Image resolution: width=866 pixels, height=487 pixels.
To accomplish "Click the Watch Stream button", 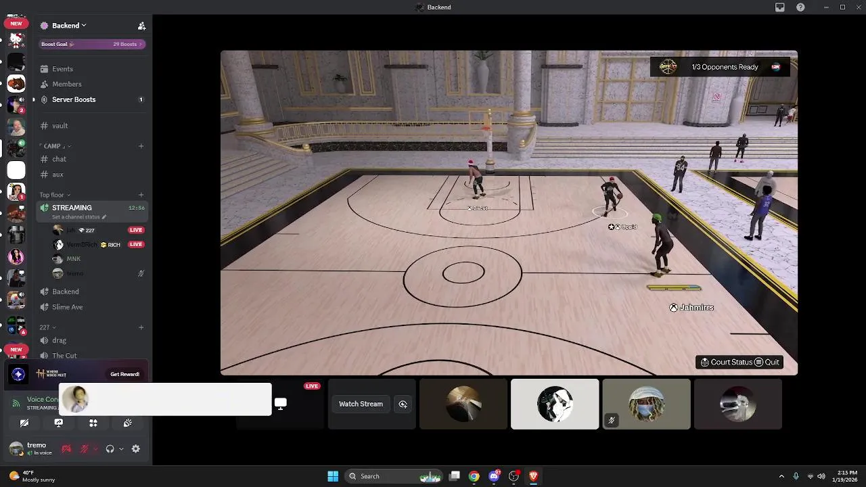I will click(x=361, y=404).
